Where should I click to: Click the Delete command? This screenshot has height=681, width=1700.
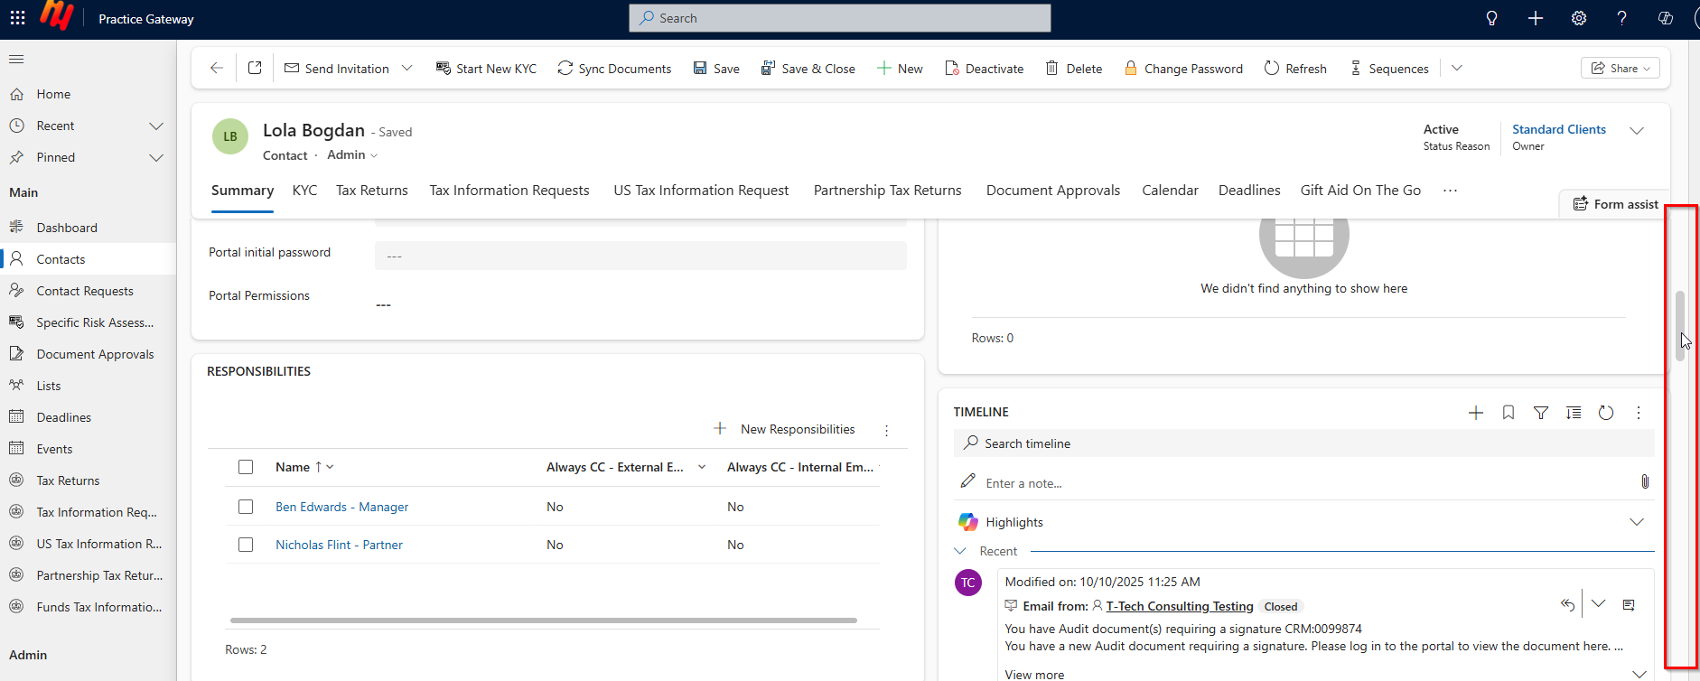[x=1074, y=69]
